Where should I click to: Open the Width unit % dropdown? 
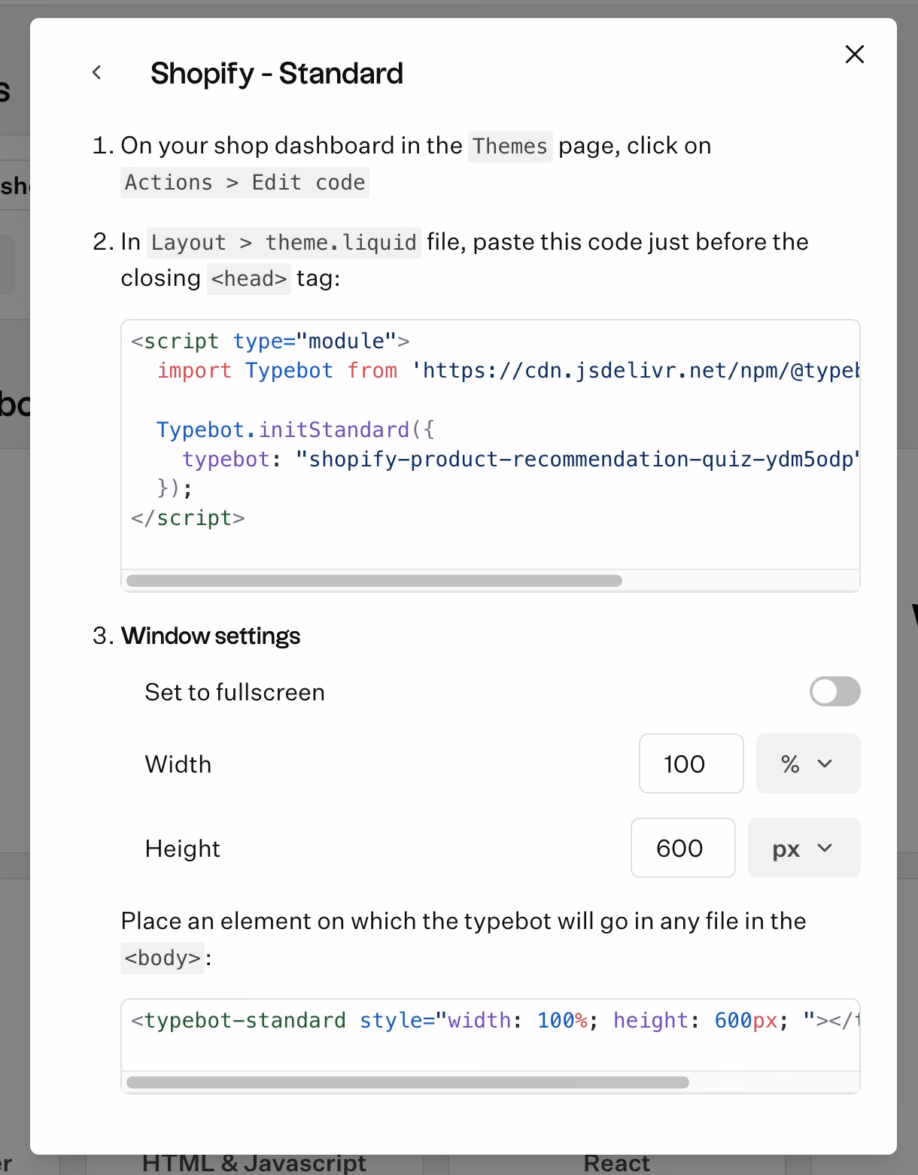coord(807,764)
